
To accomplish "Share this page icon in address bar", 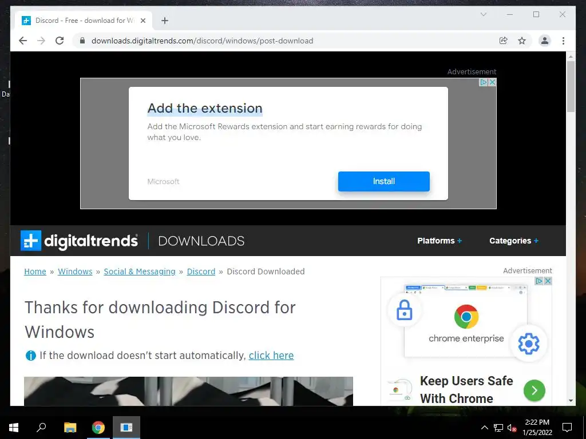I will click(504, 41).
